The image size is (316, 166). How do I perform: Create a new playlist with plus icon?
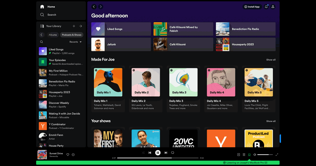coord(74,26)
